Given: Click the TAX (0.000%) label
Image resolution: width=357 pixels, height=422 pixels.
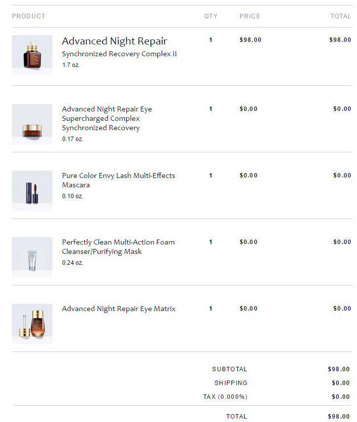Looking at the screenshot, I should (225, 397).
